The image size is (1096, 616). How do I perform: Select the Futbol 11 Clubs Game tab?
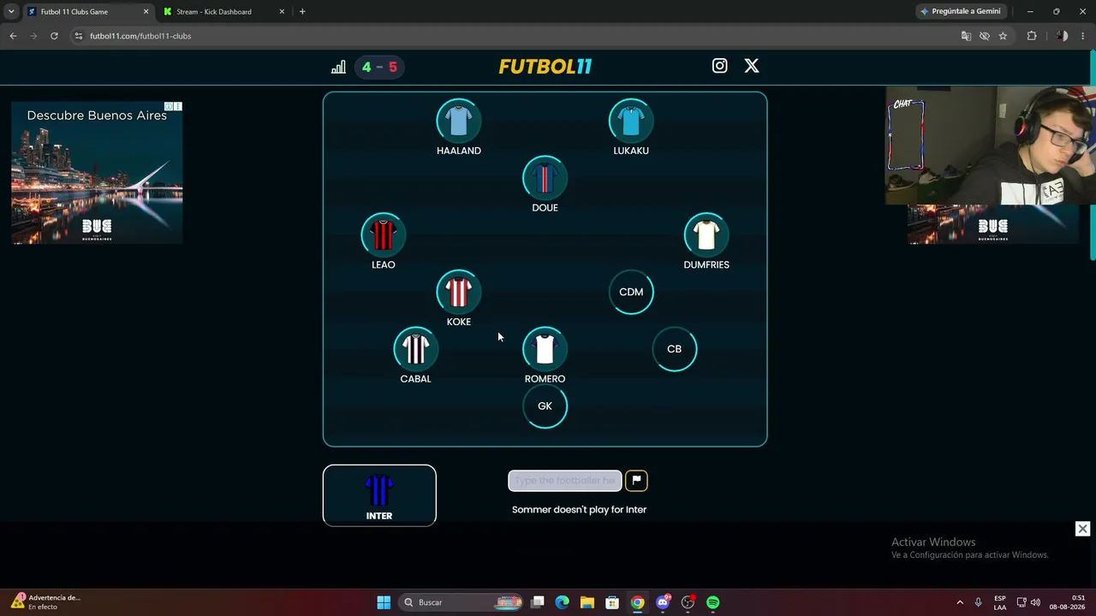tap(74, 12)
